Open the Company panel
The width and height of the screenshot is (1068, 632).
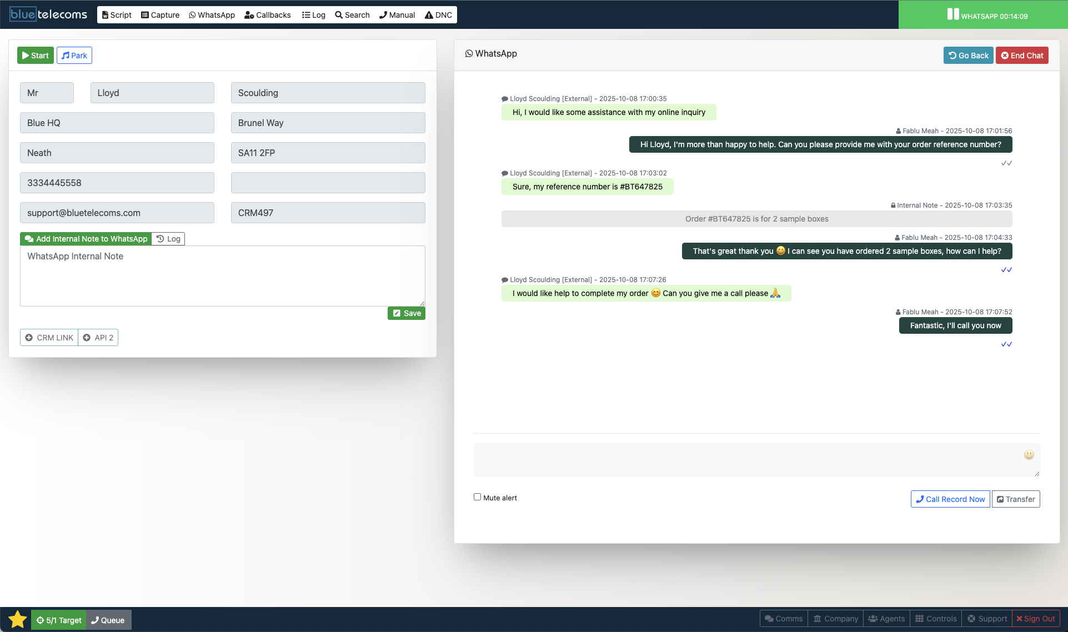pos(835,618)
